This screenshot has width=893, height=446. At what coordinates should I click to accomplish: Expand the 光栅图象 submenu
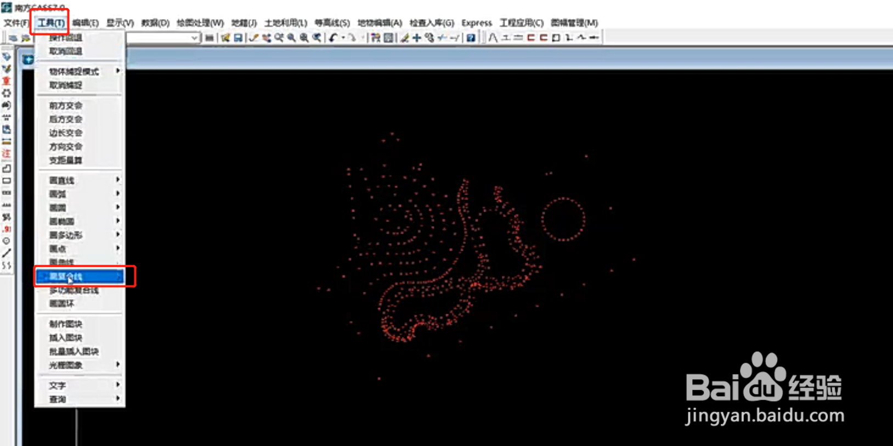coord(80,365)
